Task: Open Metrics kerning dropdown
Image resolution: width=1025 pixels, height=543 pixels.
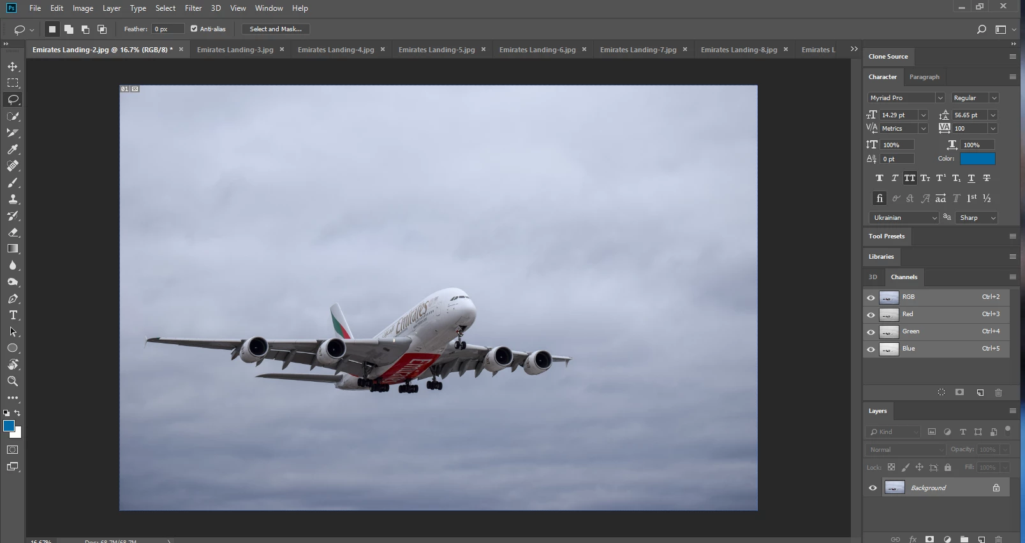Action: pyautogui.click(x=923, y=128)
